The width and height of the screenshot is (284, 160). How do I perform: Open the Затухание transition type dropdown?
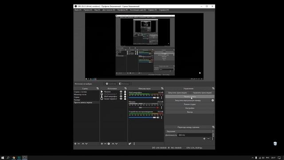pos(189,131)
